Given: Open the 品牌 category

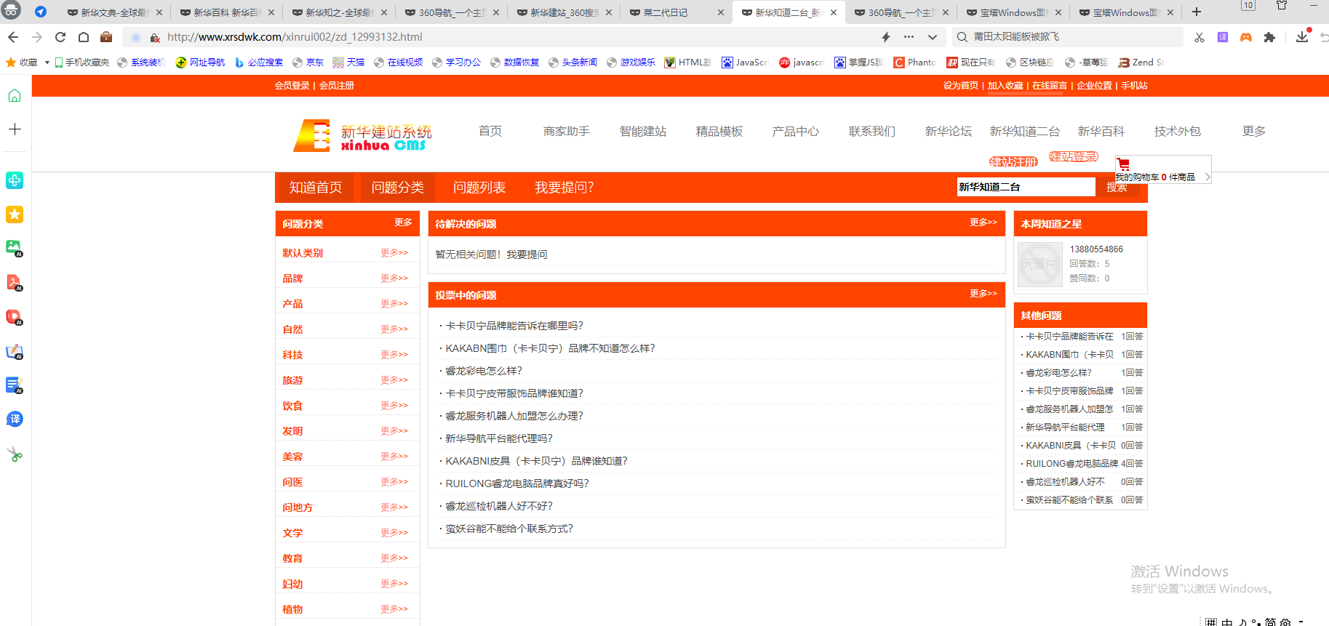Looking at the screenshot, I should coord(292,278).
